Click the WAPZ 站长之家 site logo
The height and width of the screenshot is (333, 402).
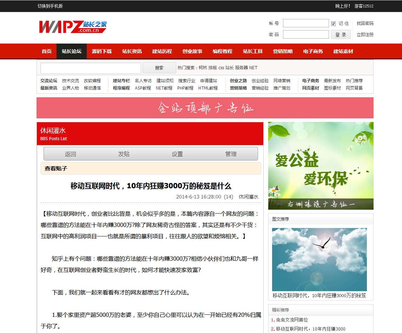(x=73, y=27)
